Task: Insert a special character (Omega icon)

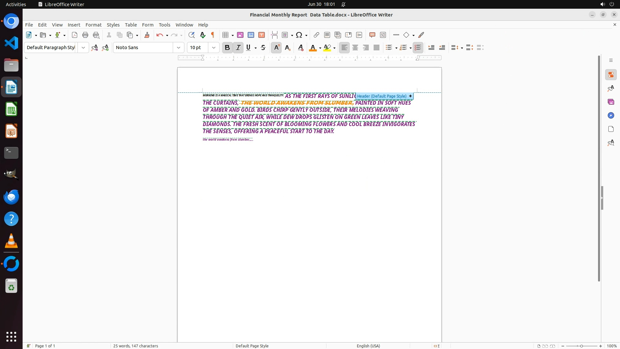Action: point(299,35)
